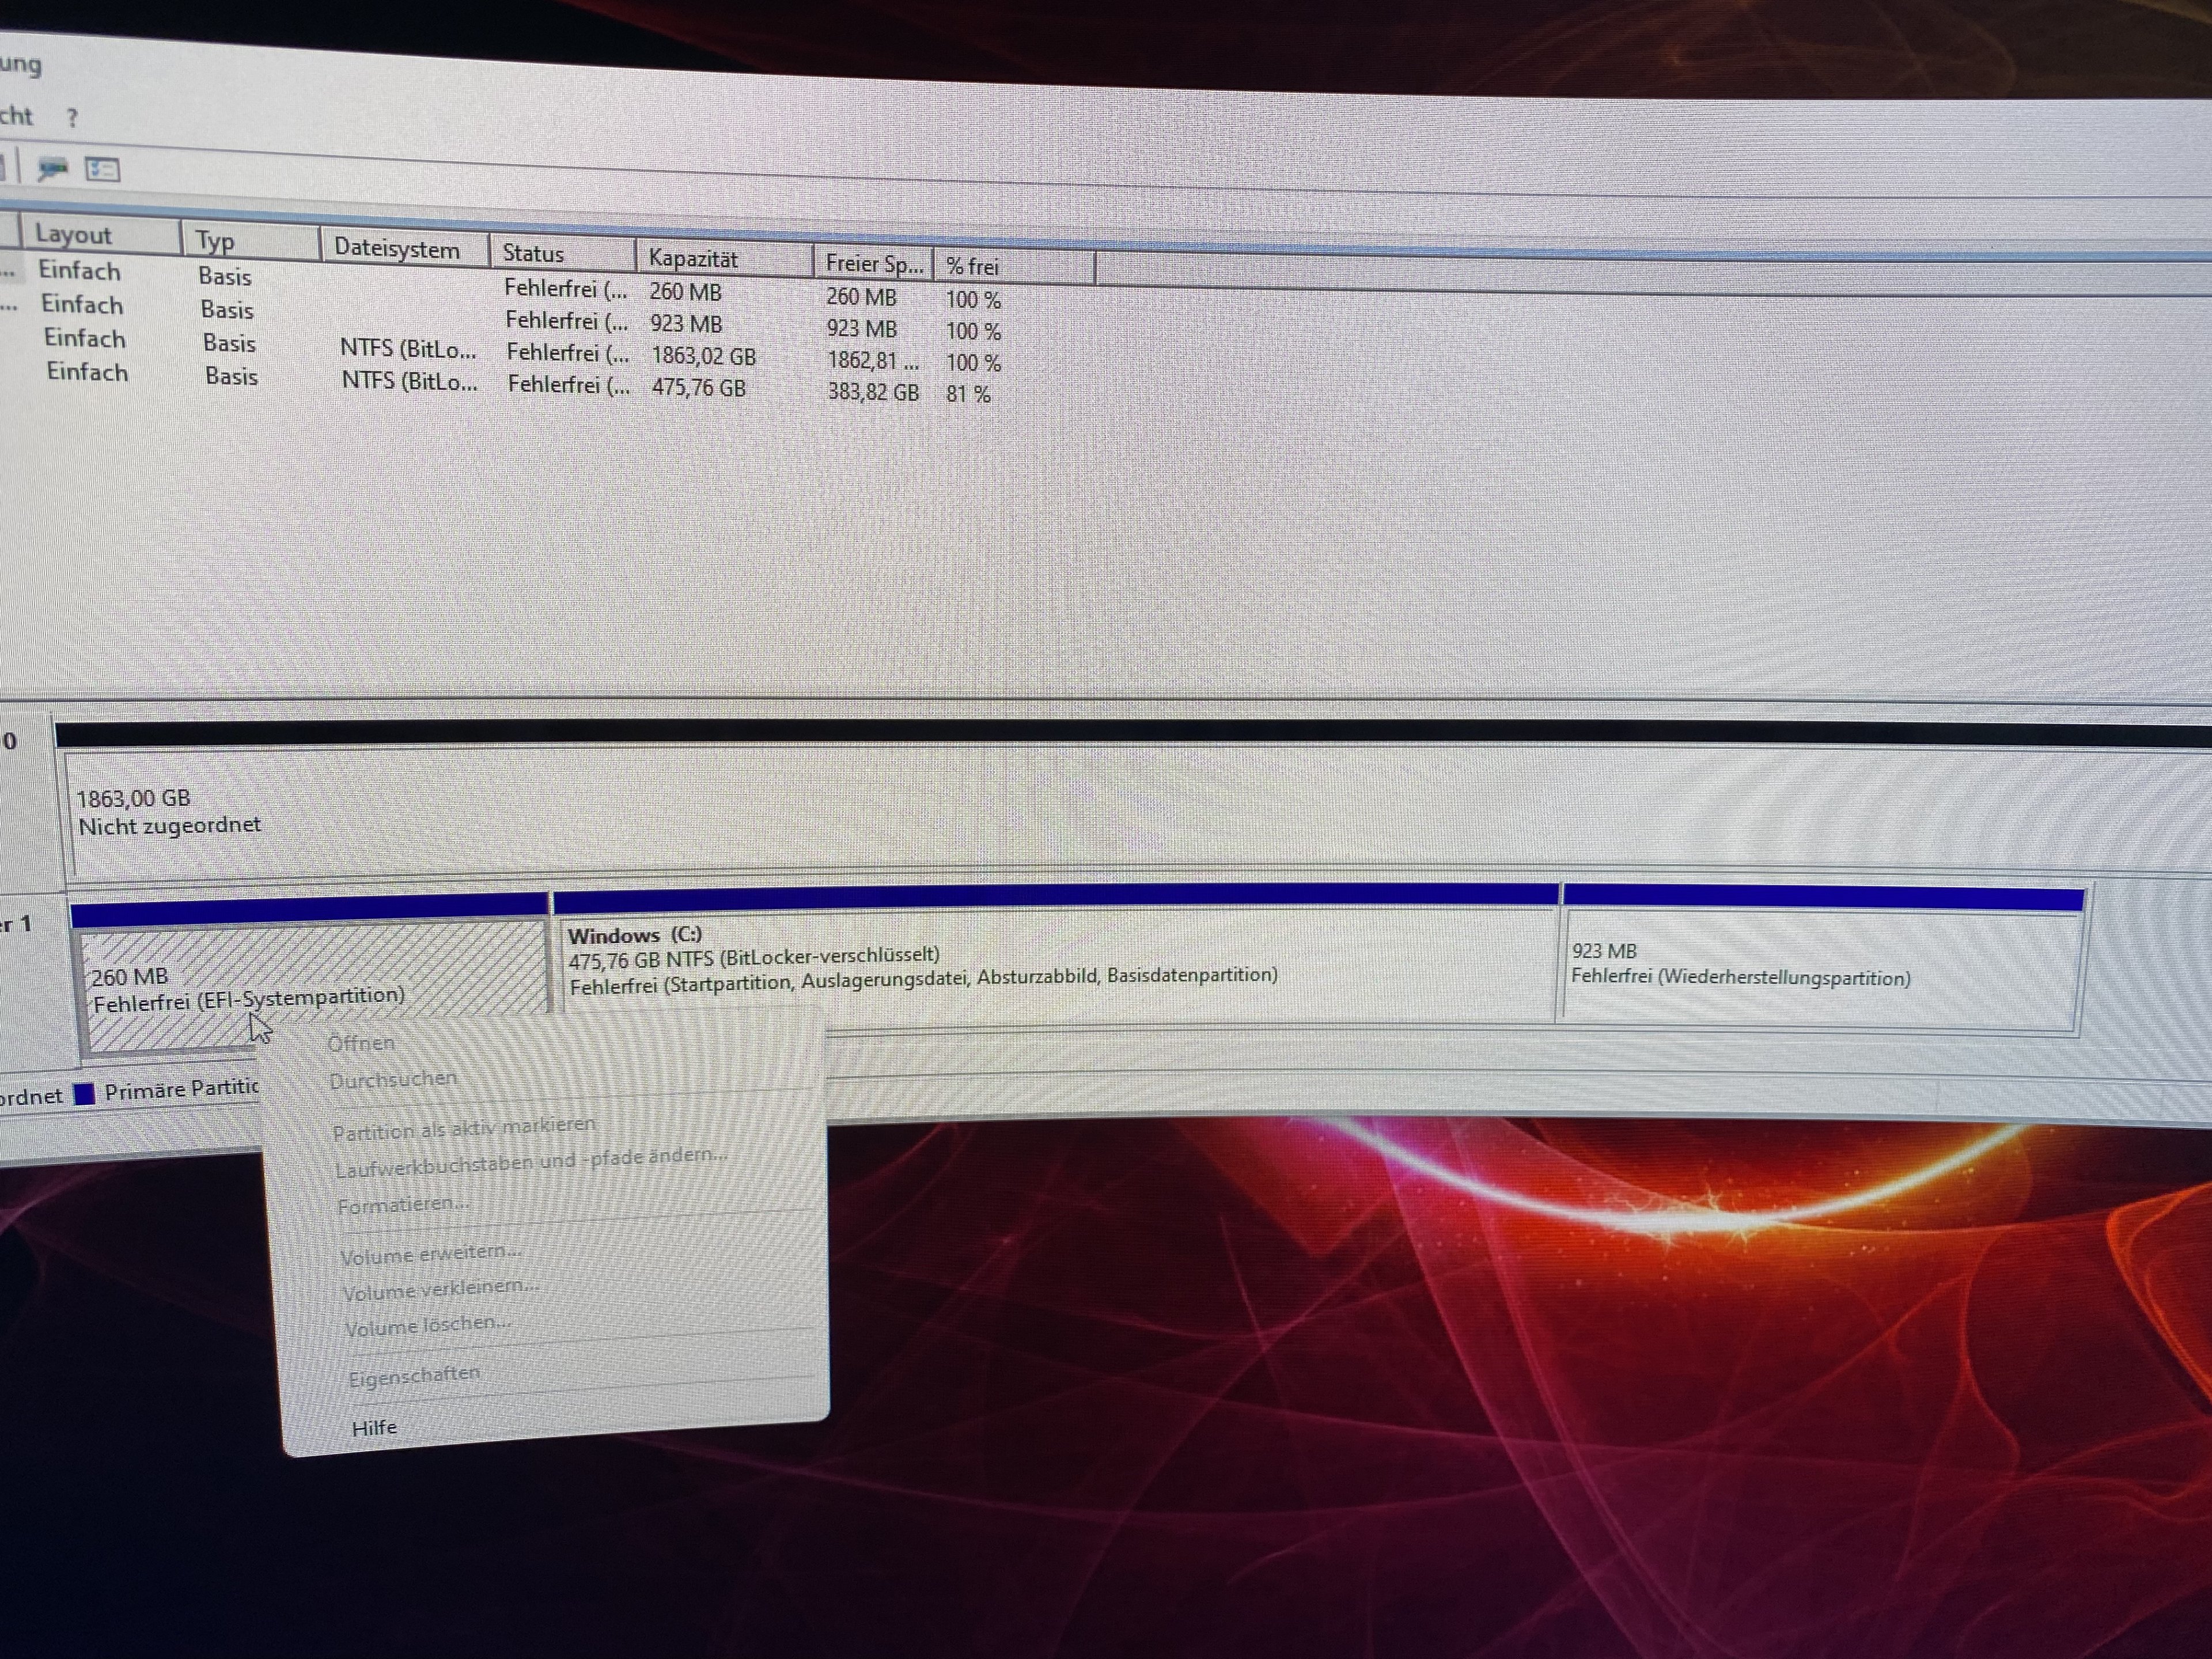Click the Status column header
Screen dimensions: 2212x1659
533,254
